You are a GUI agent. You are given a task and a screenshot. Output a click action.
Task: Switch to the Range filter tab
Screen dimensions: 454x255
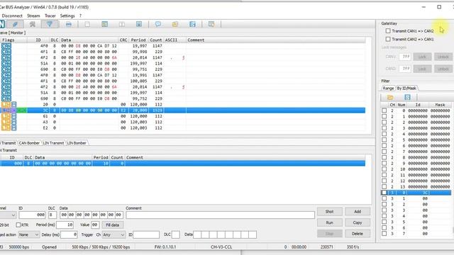click(388, 88)
